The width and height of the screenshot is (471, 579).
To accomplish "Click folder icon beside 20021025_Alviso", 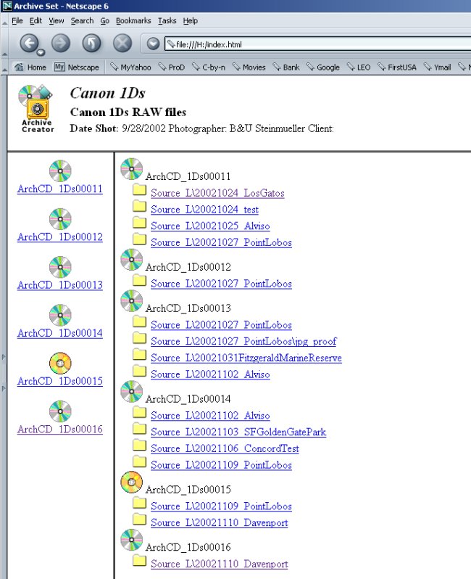I will [x=139, y=222].
